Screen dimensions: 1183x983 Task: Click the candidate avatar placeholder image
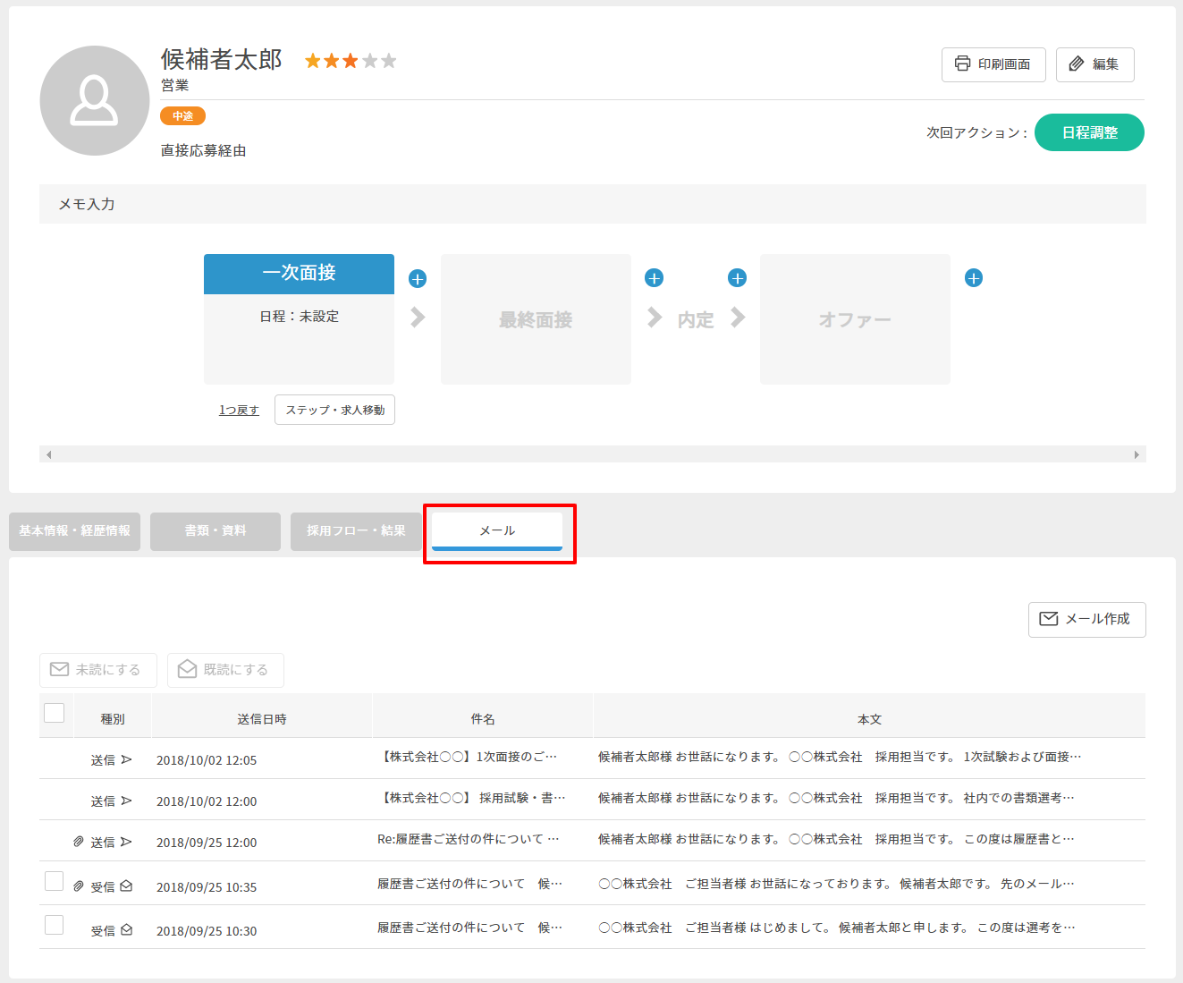point(95,100)
